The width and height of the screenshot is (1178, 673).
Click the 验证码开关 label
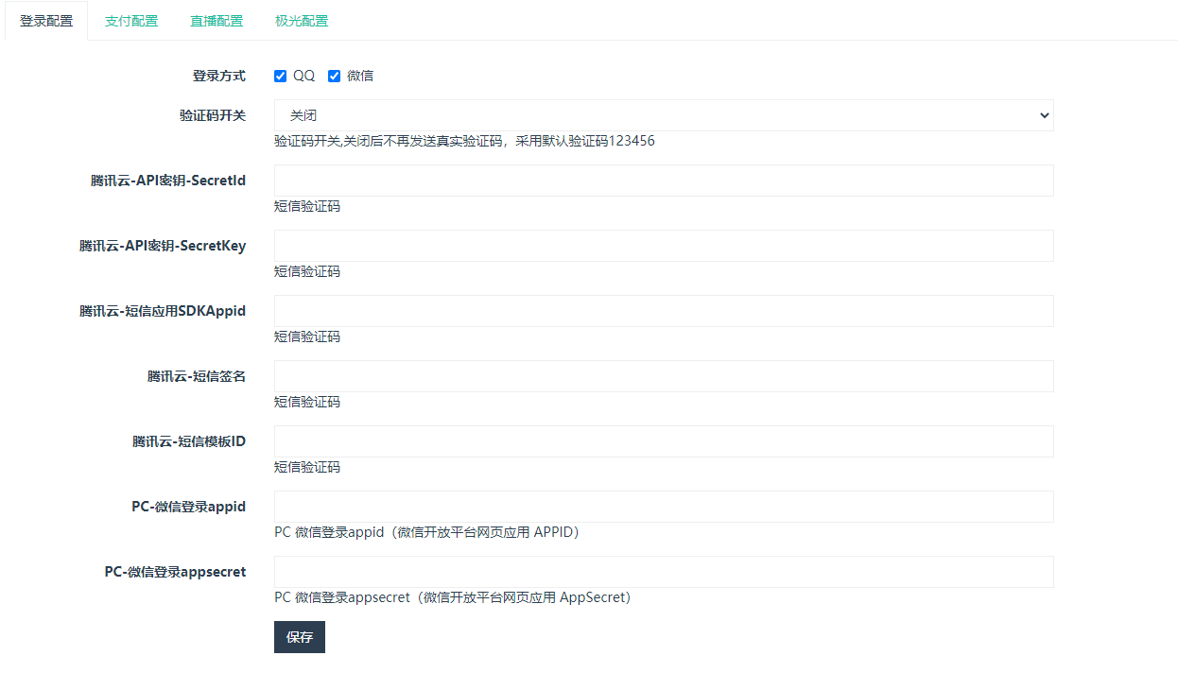213,115
